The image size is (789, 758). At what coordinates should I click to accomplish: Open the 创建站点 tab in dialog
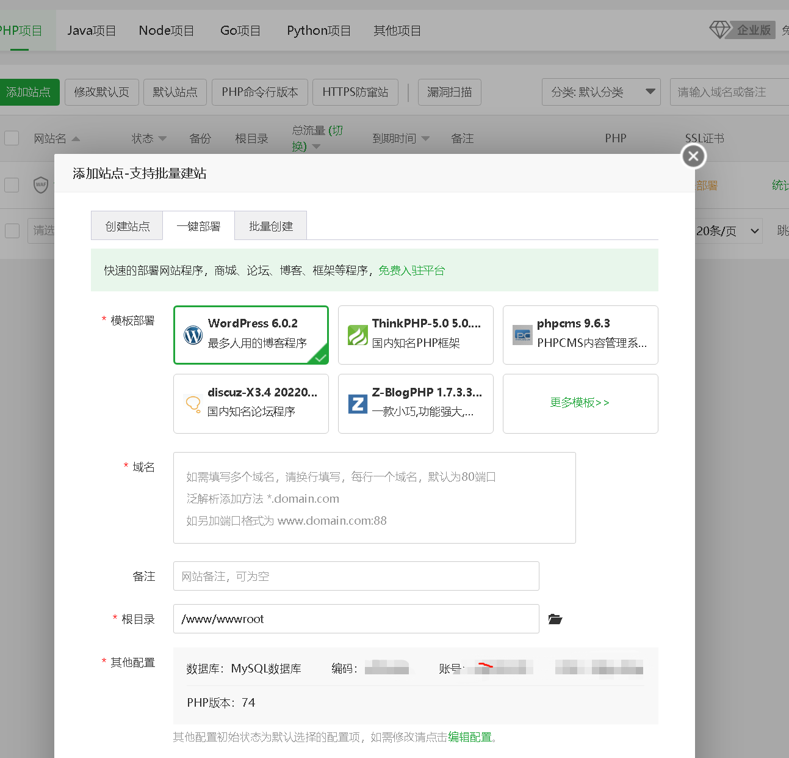click(x=127, y=226)
